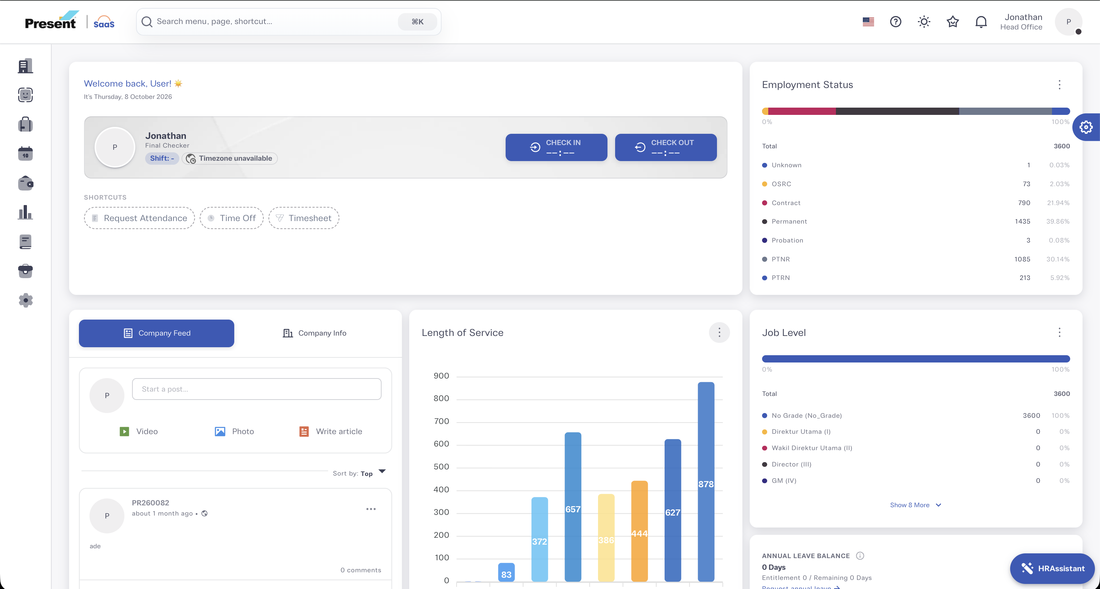Open the briefcase sidebar icon
The image size is (1100, 589).
[x=25, y=271]
